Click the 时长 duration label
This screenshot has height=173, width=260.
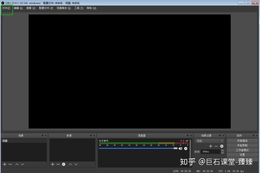point(197,152)
